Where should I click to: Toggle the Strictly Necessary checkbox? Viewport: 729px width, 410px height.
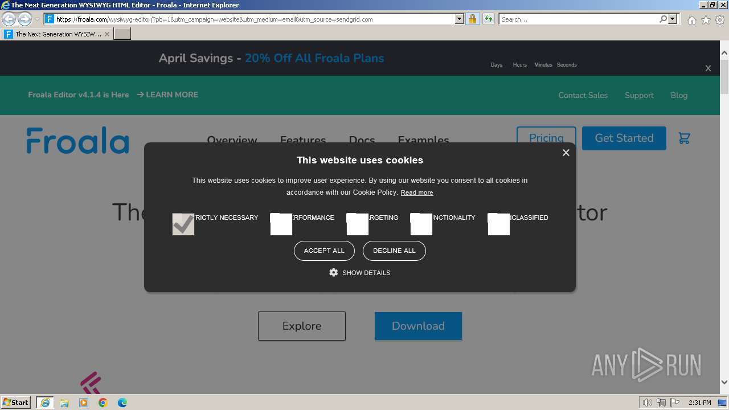183,224
